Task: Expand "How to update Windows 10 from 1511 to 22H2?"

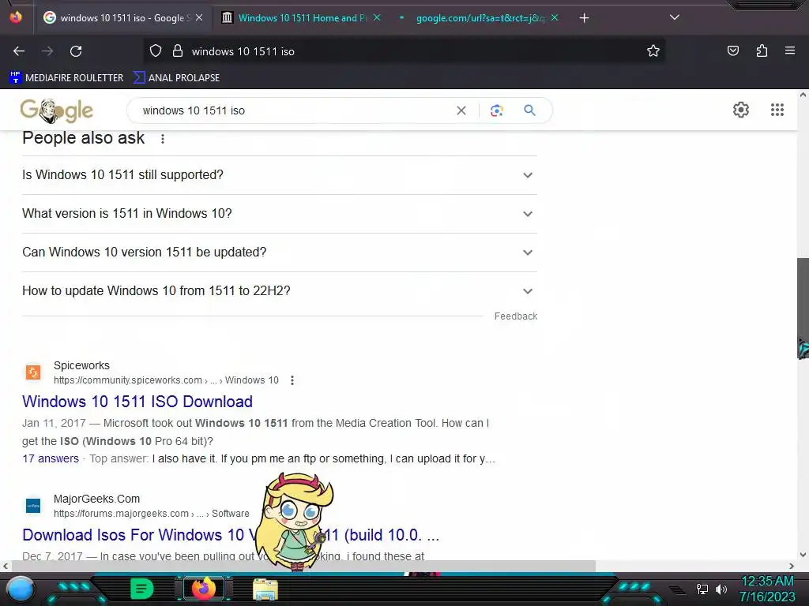Action: pos(280,291)
